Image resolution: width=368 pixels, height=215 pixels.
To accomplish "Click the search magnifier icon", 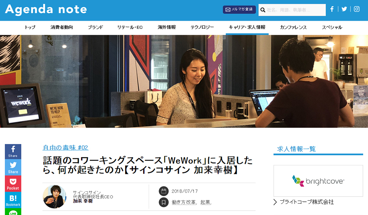I will [263, 10].
